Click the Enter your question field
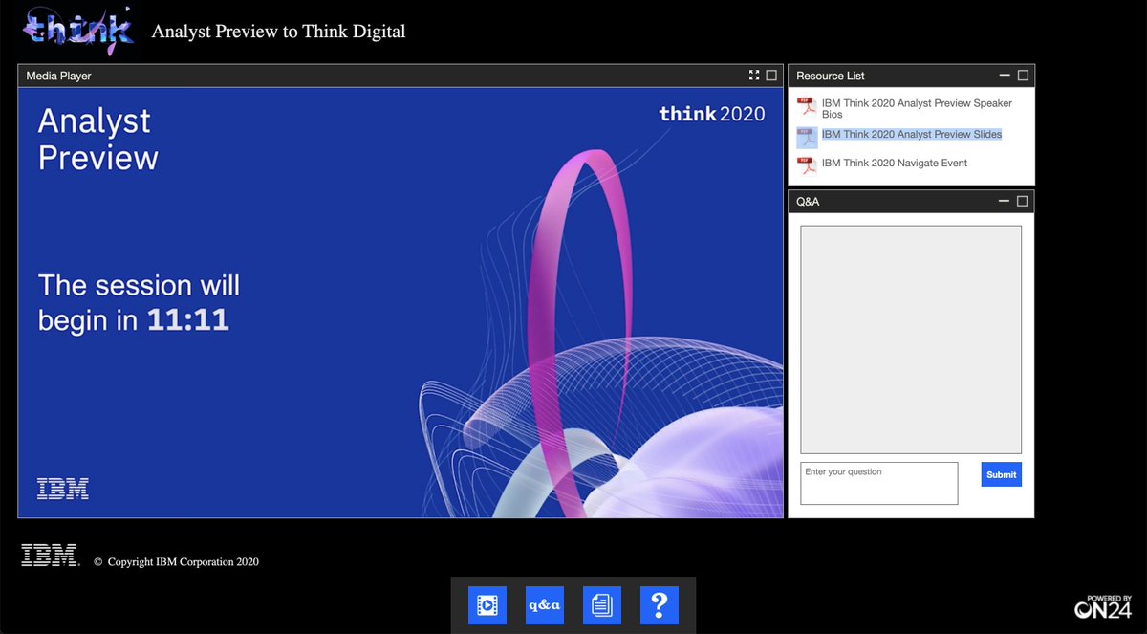Image resolution: width=1147 pixels, height=634 pixels. click(x=878, y=483)
